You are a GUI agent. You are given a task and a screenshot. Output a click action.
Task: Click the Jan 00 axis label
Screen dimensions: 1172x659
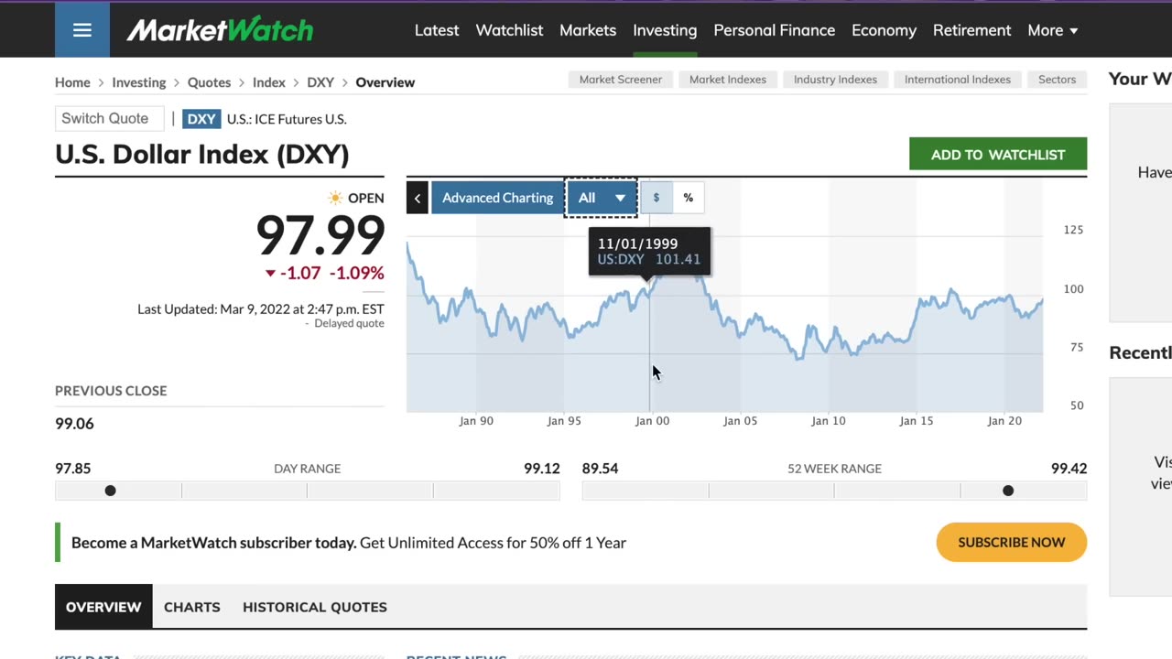tap(653, 421)
